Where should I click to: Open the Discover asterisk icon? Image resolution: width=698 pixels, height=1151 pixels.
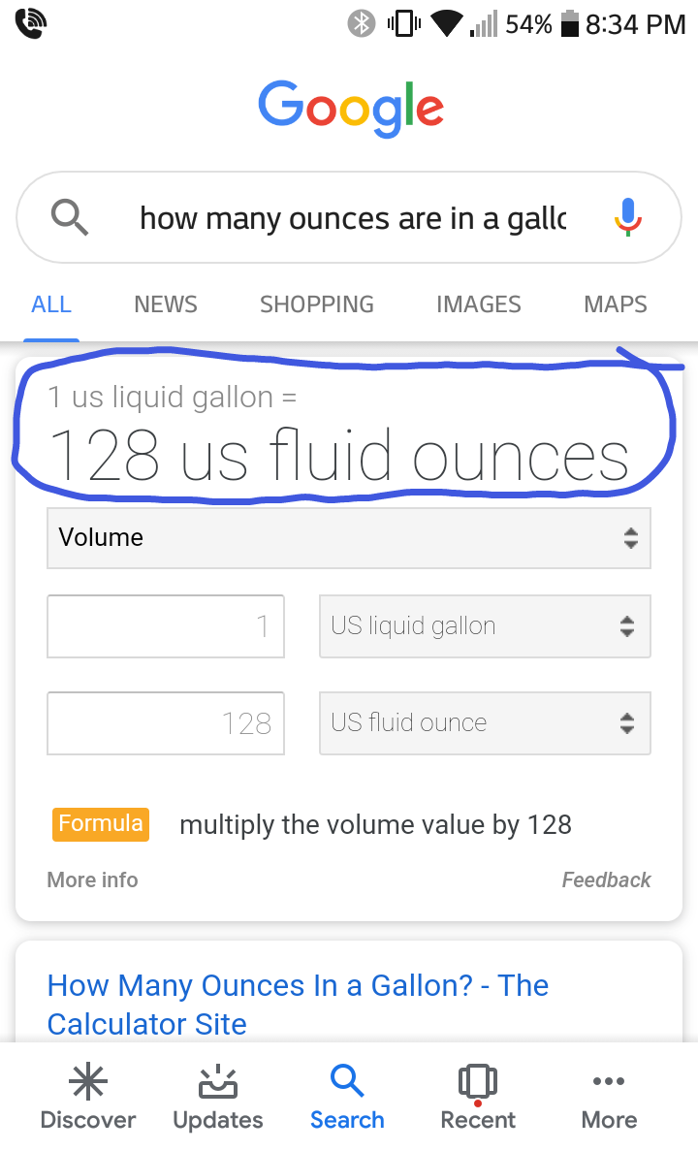[x=88, y=1082]
